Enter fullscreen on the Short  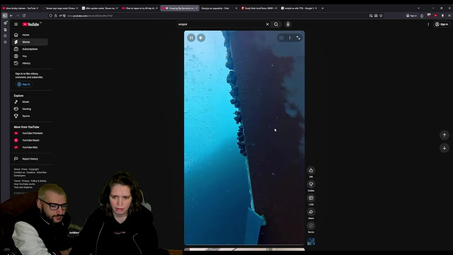pyautogui.click(x=298, y=38)
